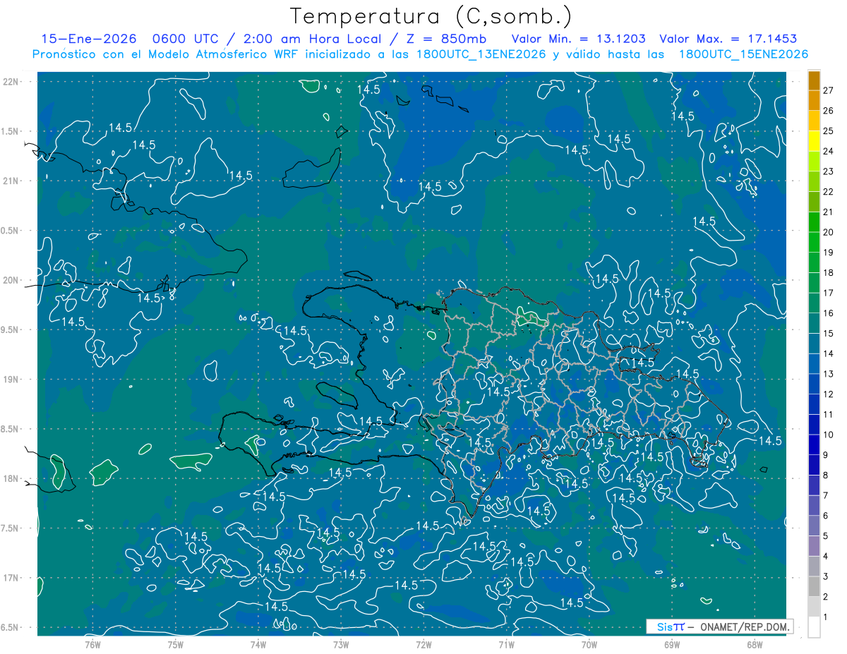Click the "68W" longitude axis label
Screen dimensions: 847x654
(x=755, y=644)
